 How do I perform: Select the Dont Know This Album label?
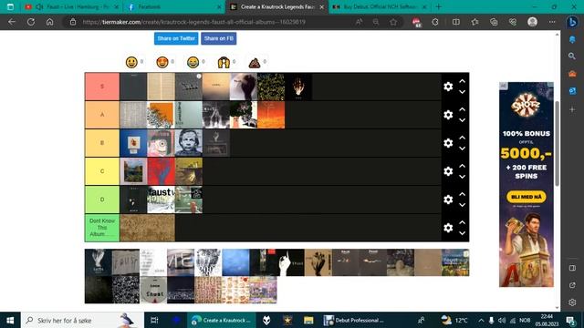[x=102, y=228]
